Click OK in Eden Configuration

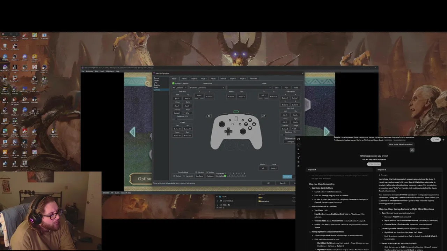[268, 183]
